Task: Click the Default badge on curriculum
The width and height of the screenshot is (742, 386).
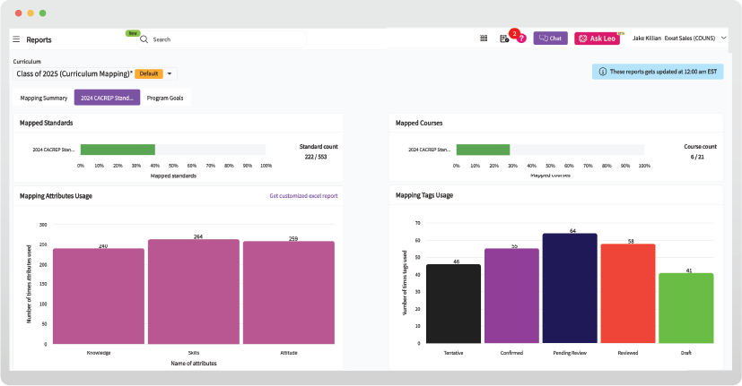Action: point(149,73)
